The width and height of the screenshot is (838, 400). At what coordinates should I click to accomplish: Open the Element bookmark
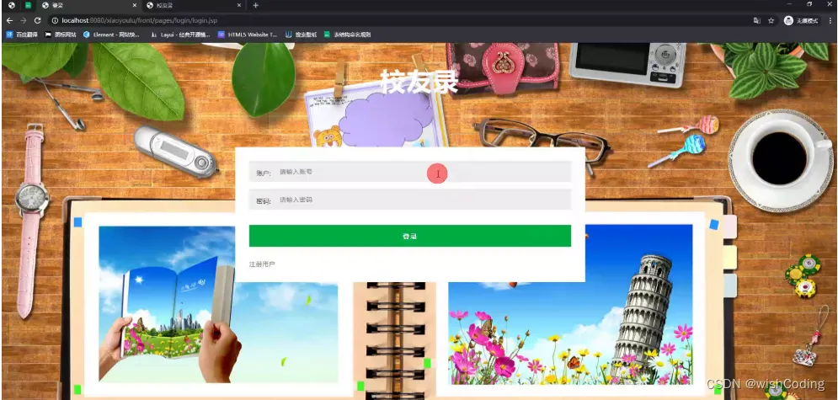tap(111, 35)
